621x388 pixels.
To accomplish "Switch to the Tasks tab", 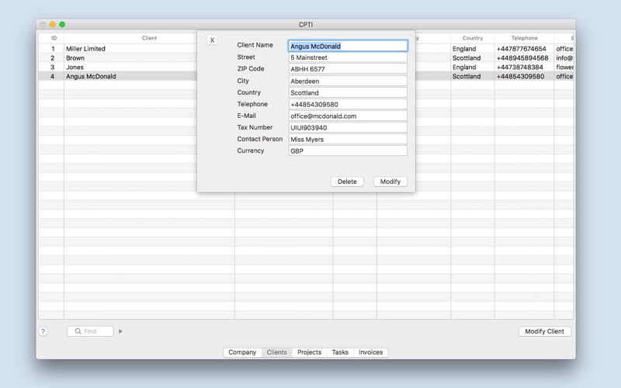I will tap(340, 352).
